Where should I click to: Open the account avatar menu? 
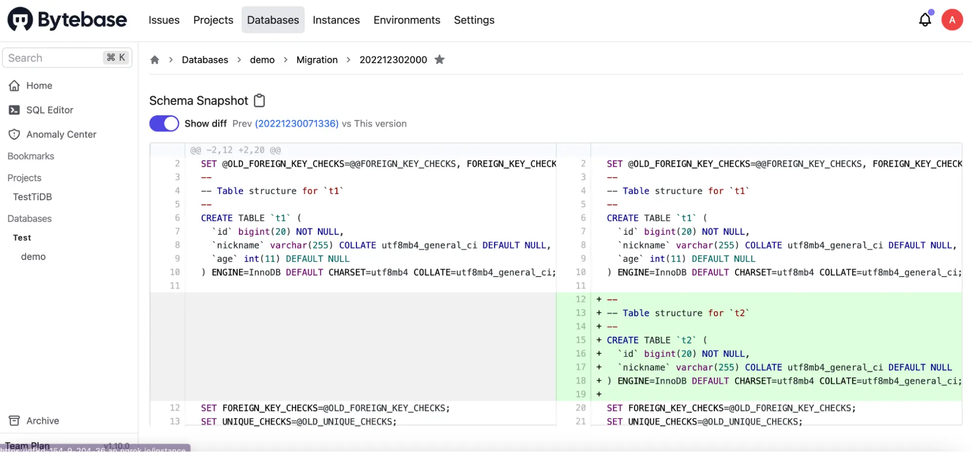tap(952, 19)
